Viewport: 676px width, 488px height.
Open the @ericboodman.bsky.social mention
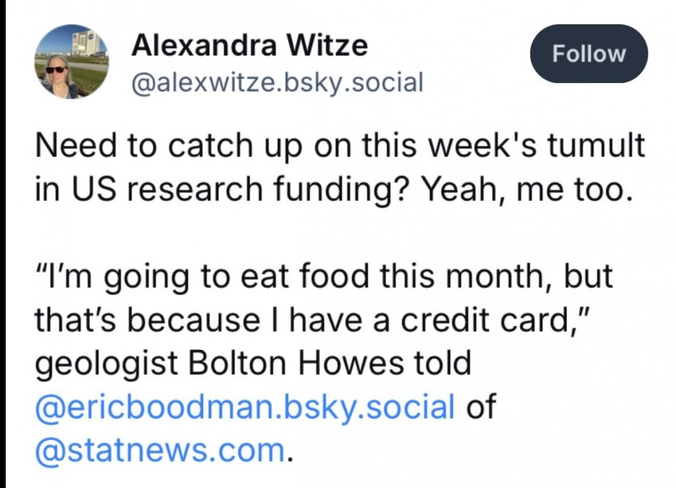pos(243,408)
